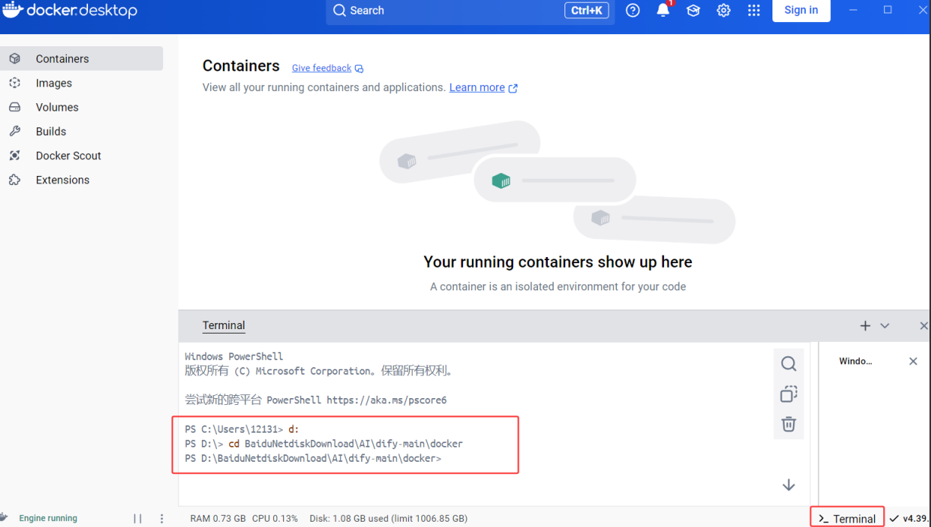Image resolution: width=931 pixels, height=527 pixels.
Task: Select the Terminal tab in panel
Action: click(x=224, y=325)
